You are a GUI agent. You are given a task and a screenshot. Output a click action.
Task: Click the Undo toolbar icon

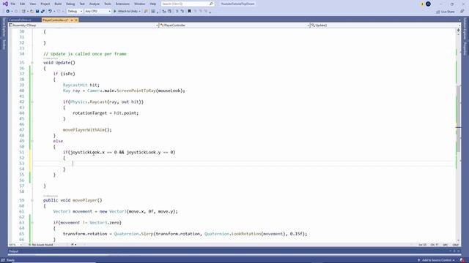point(50,11)
